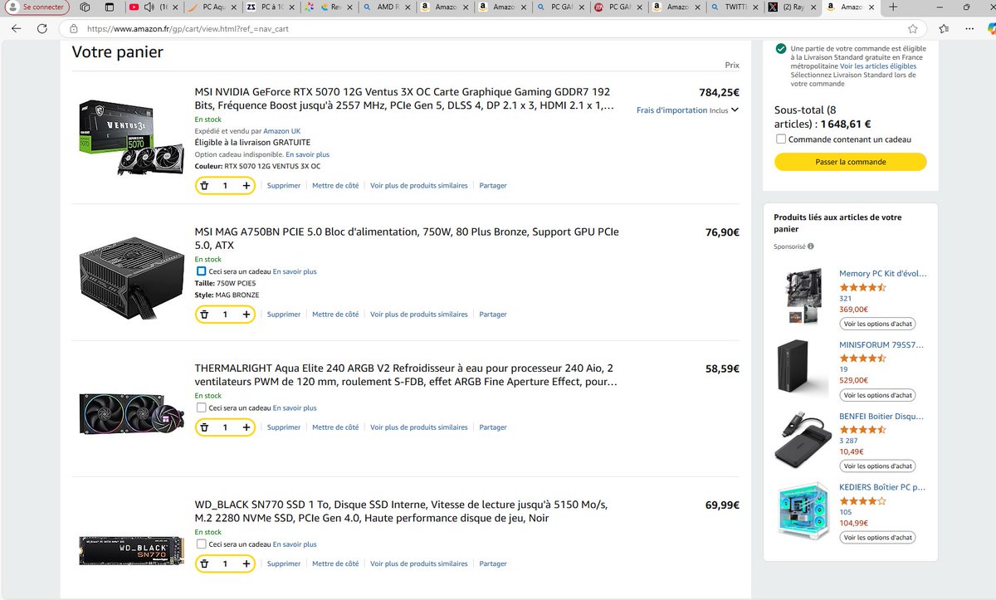Increase WD_BLACK SN770 quantity
The width and height of the screenshot is (996, 600).
(246, 563)
